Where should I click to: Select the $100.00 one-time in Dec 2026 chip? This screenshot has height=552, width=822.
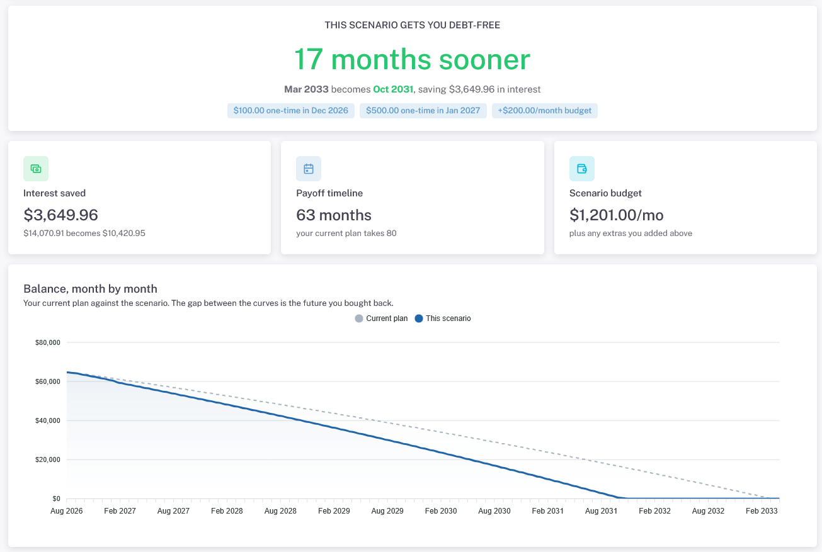[x=291, y=111]
